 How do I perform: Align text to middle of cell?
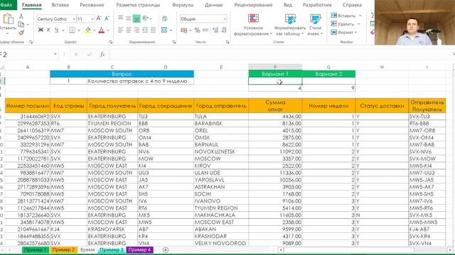(128, 18)
